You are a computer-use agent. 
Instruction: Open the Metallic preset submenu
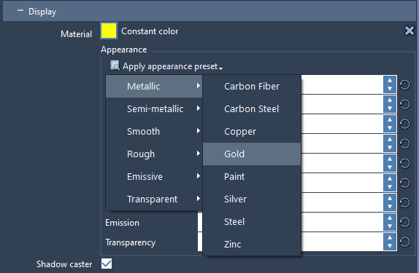click(154, 86)
